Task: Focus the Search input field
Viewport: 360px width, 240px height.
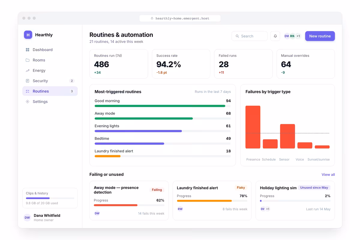Action: (x=250, y=36)
